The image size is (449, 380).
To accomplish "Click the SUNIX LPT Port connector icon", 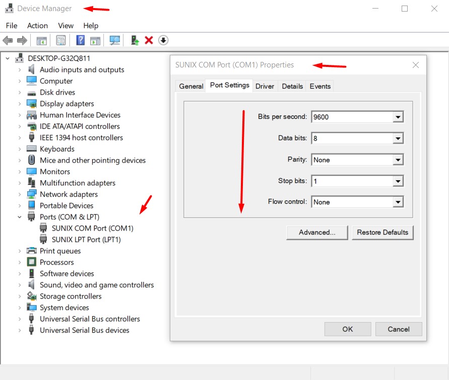I will point(43,239).
